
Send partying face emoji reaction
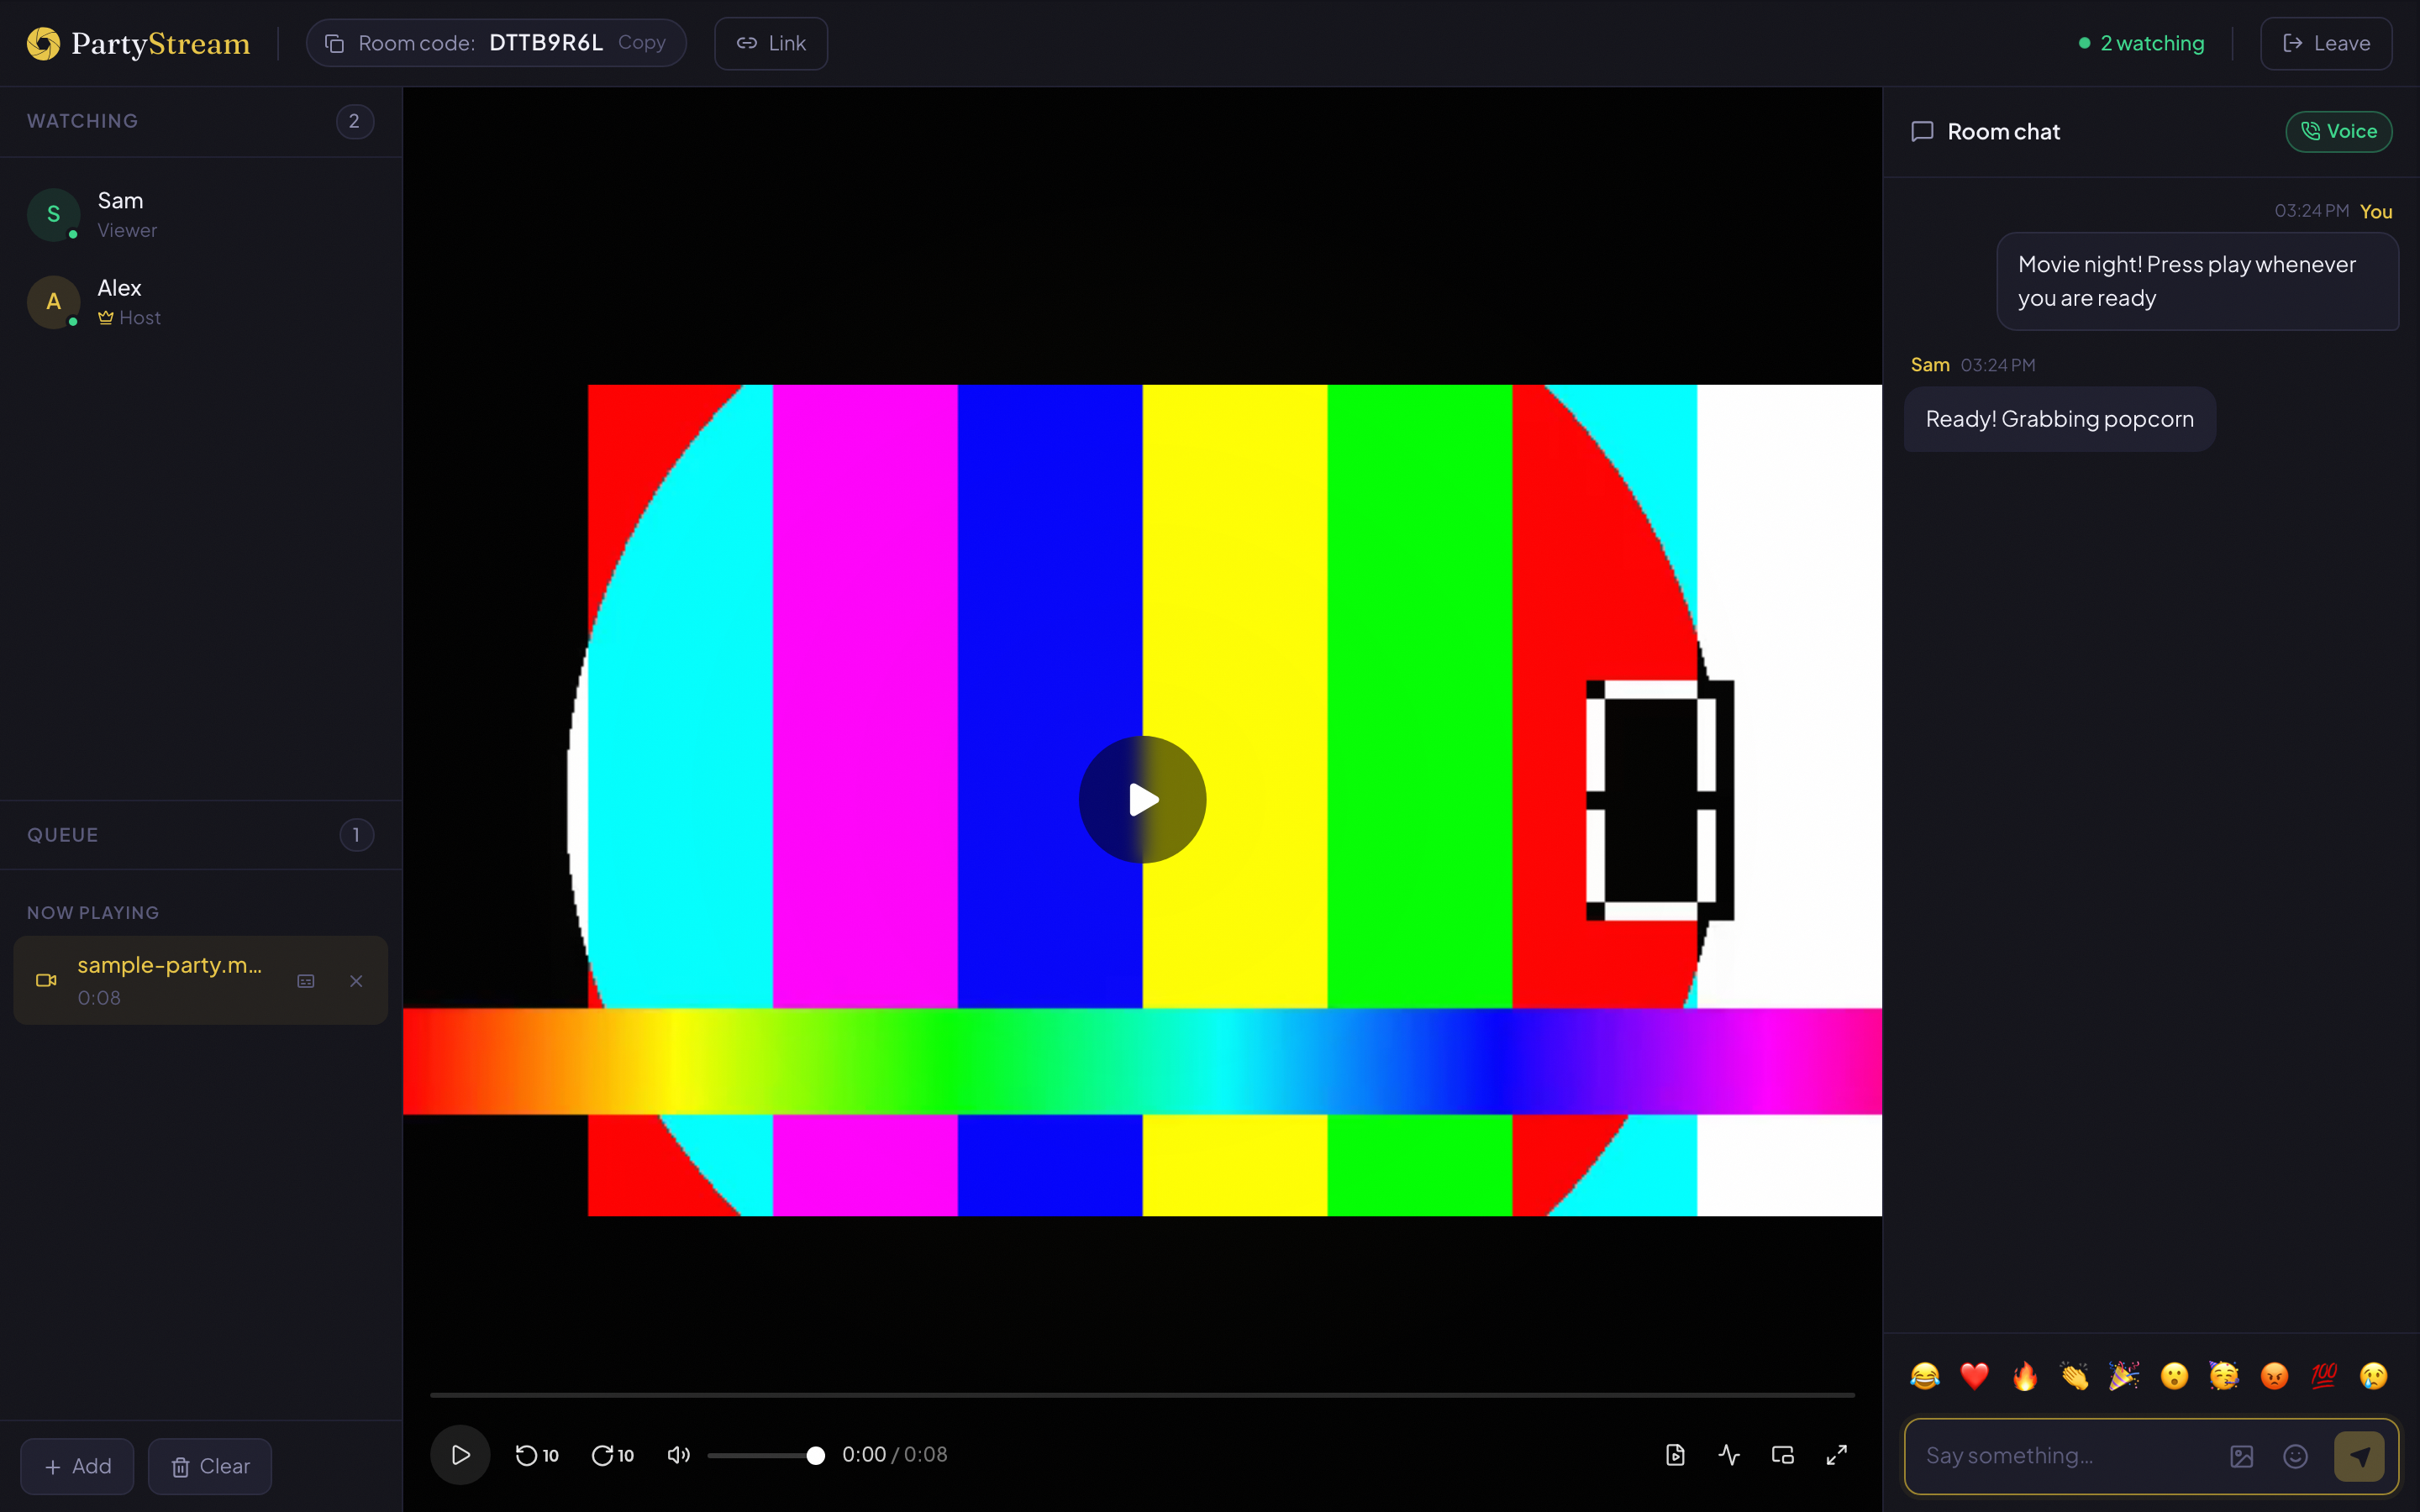tap(2224, 1376)
